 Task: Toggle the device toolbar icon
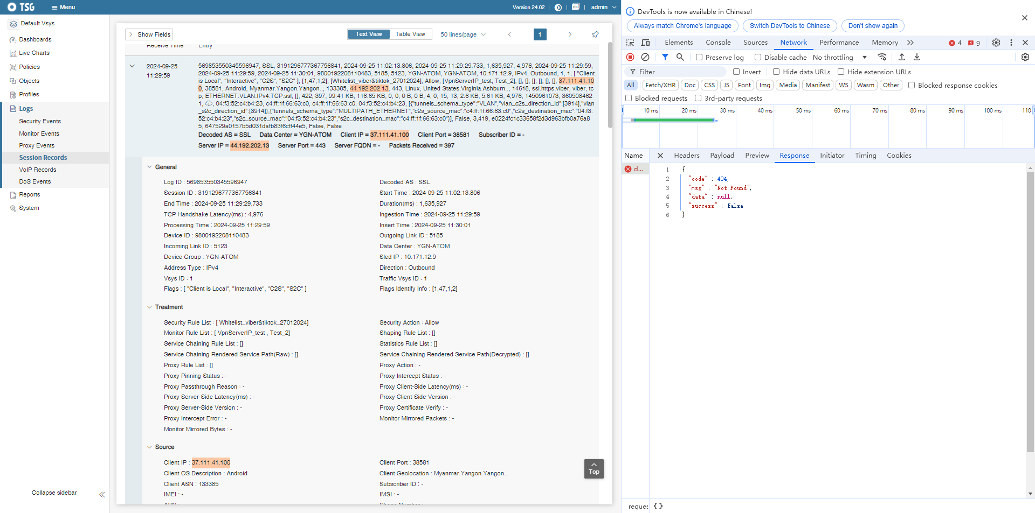pos(645,43)
